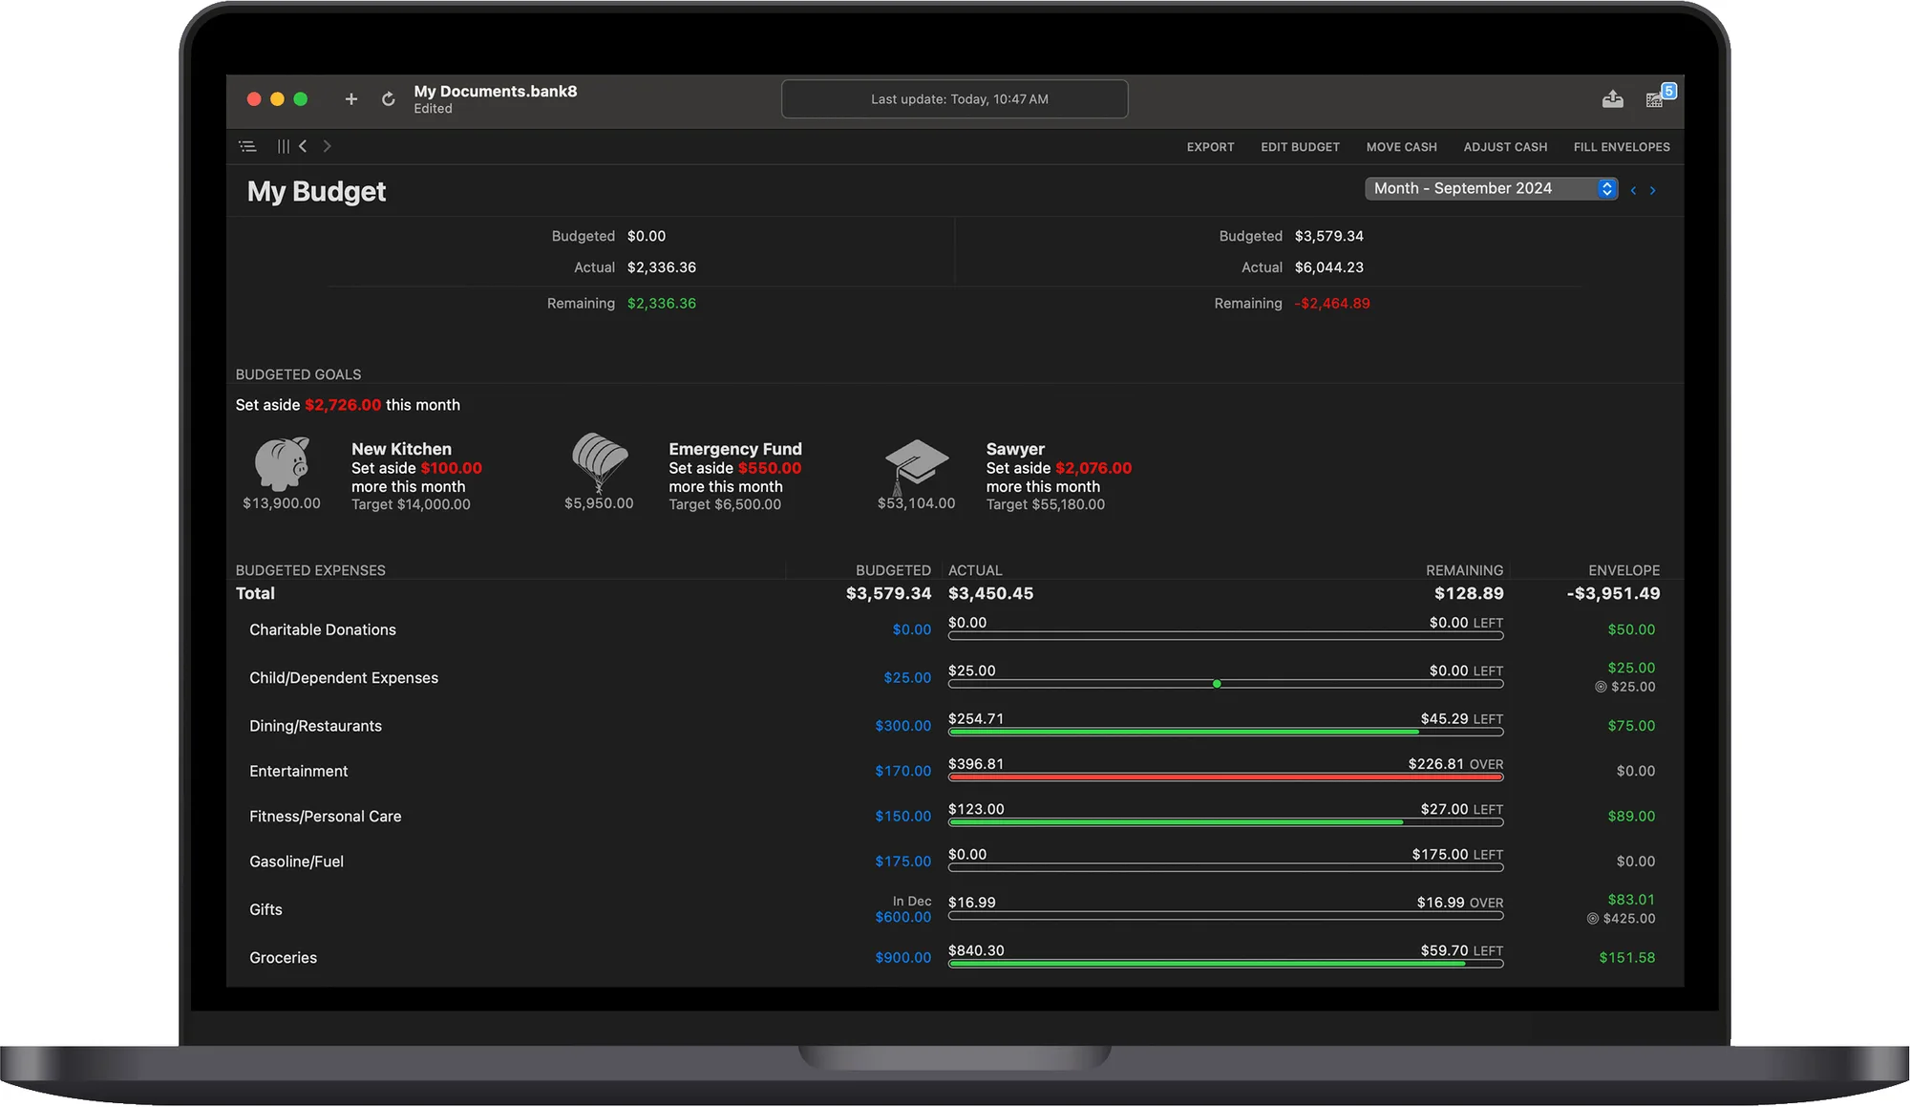Screen dimensions: 1910x1107
Task: Select the Fitness/Personal Care row label
Action: [325, 816]
